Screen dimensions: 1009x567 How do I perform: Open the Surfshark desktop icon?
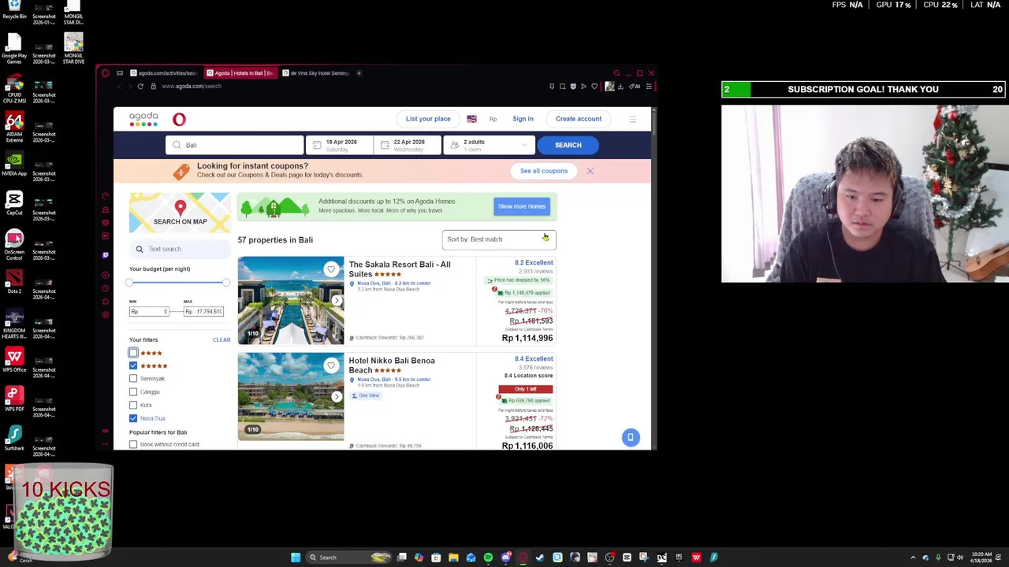pyautogui.click(x=14, y=439)
